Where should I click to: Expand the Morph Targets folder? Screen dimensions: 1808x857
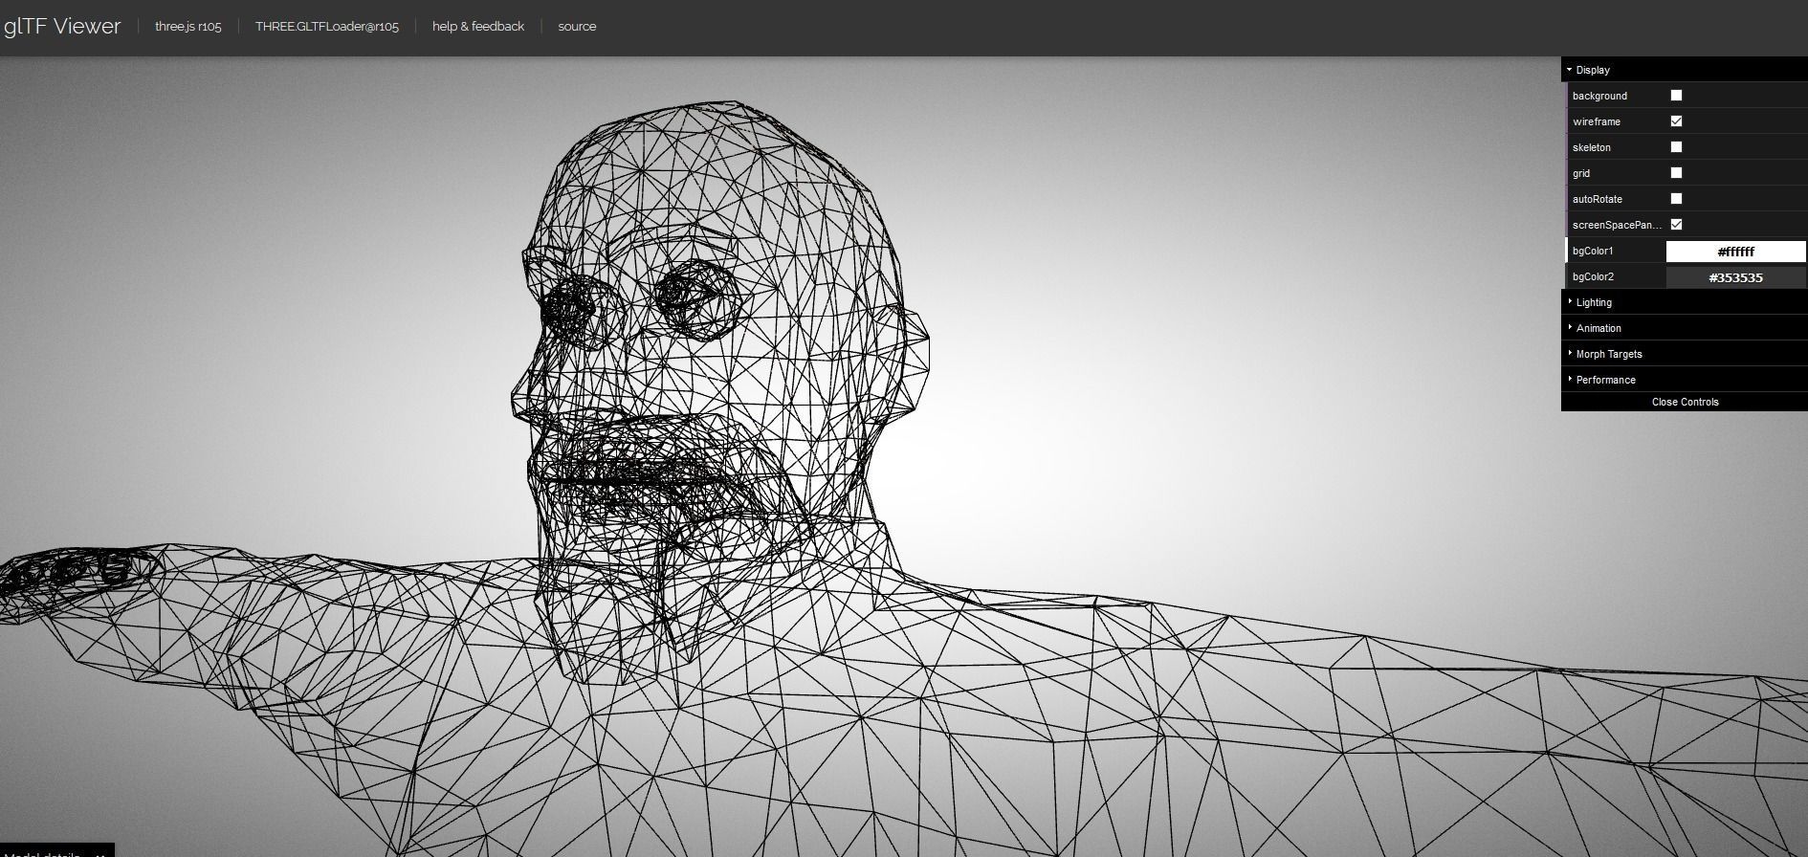pos(1685,354)
